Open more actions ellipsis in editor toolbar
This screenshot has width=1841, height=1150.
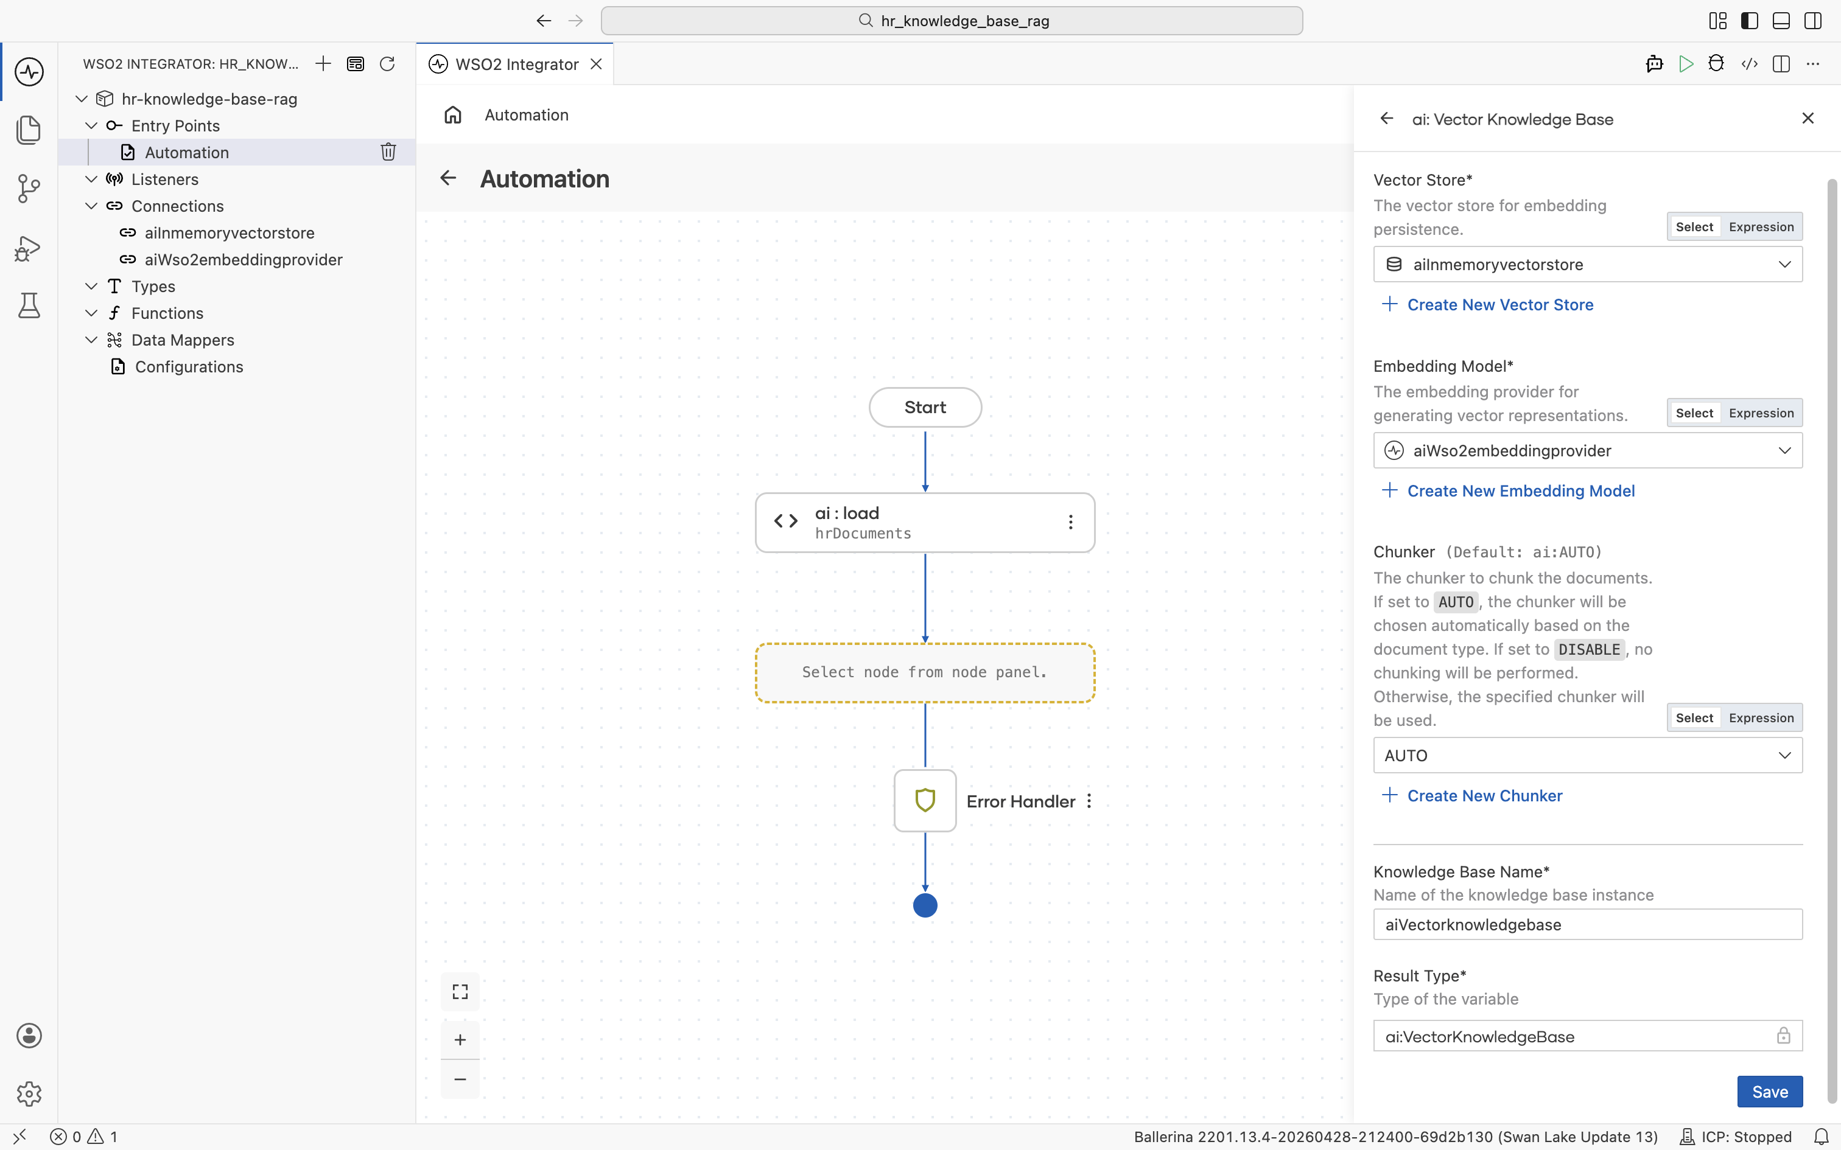point(1813,64)
